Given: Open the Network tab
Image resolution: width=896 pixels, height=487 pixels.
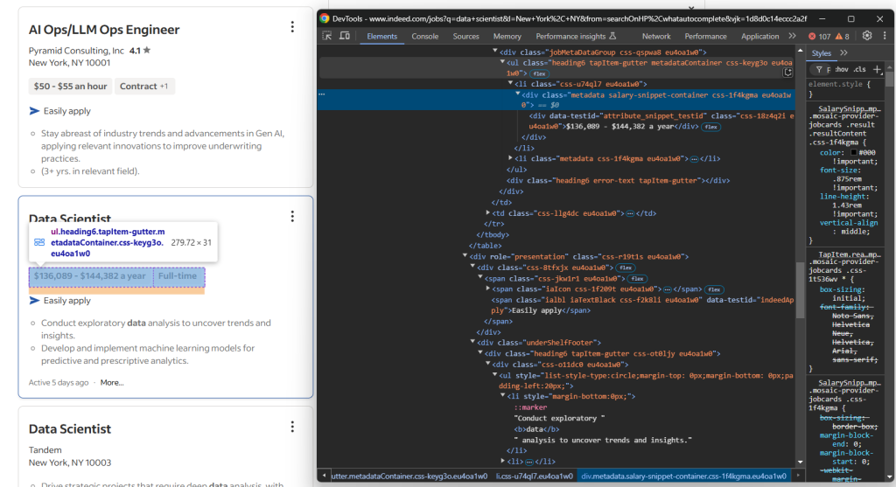Looking at the screenshot, I should coord(656,36).
